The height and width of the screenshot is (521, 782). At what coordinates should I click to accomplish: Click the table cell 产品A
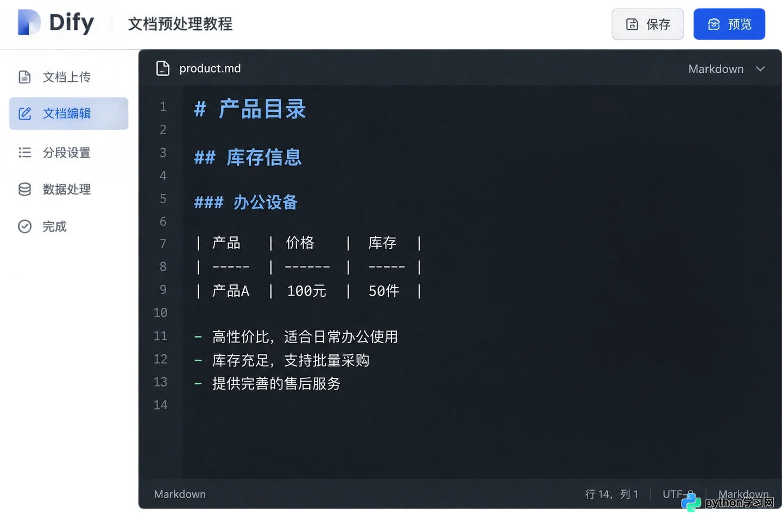pos(230,291)
